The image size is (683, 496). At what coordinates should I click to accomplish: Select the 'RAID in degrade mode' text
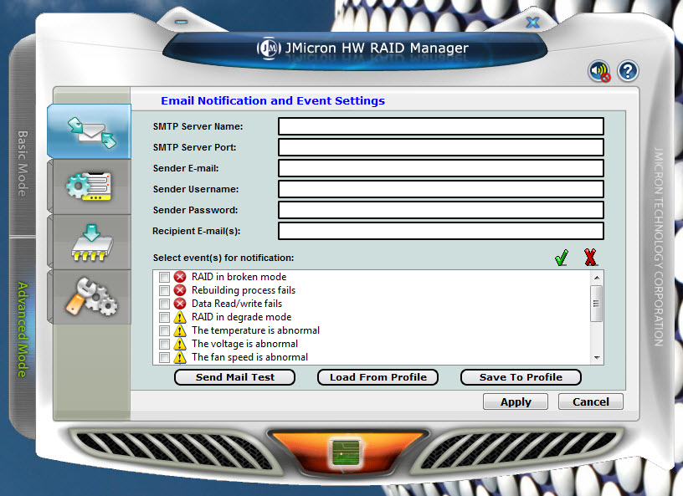pos(241,317)
